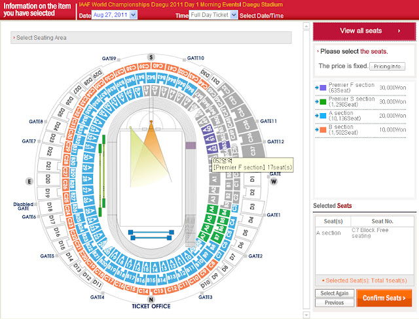The height and width of the screenshot is (319, 419).
Task: Click the green Premier S section swatch
Action: tap(323, 101)
